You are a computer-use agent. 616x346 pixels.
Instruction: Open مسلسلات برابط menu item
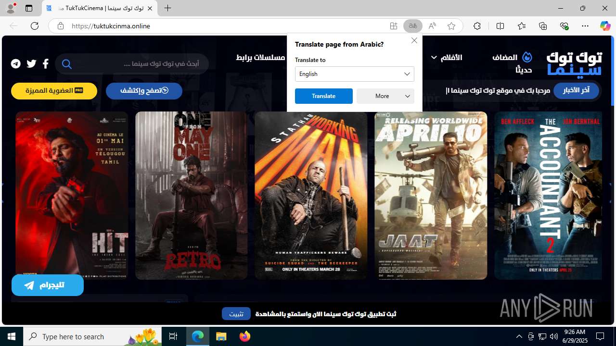[260, 57]
